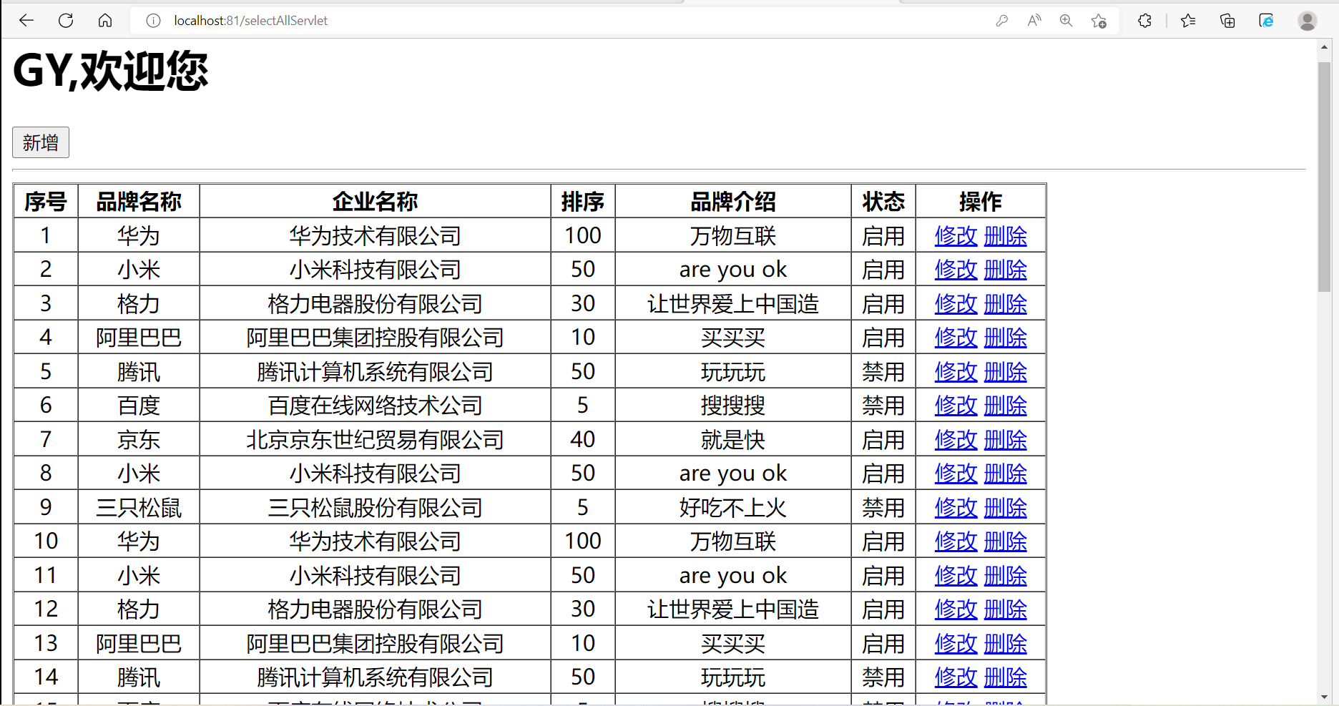Click 删除 for row 2 小米
Screen dimensions: 1339x706
point(1006,270)
